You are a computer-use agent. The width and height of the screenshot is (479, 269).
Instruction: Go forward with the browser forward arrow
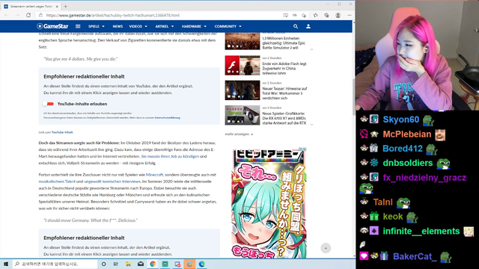point(17,15)
